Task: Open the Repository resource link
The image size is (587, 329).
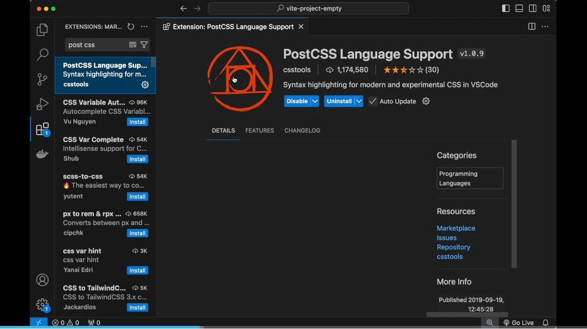Action: click(454, 247)
